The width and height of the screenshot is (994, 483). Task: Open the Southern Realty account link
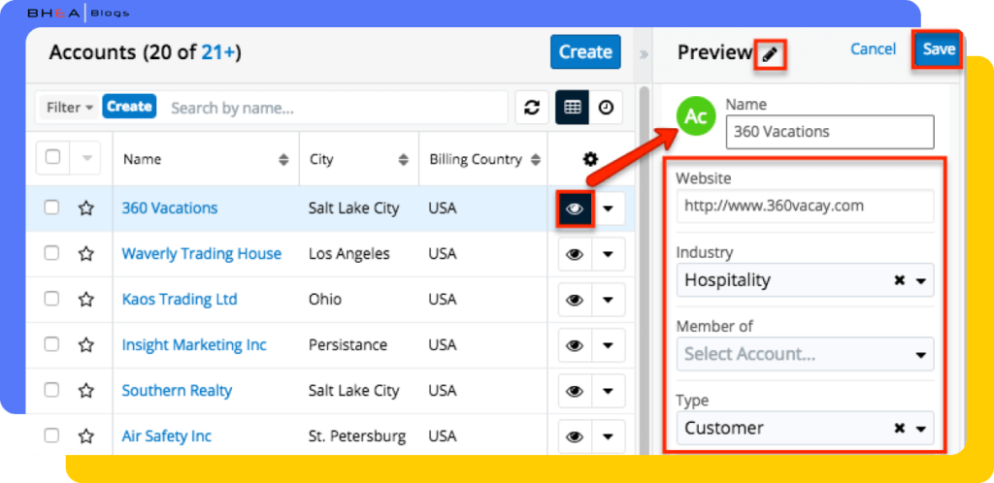177,391
